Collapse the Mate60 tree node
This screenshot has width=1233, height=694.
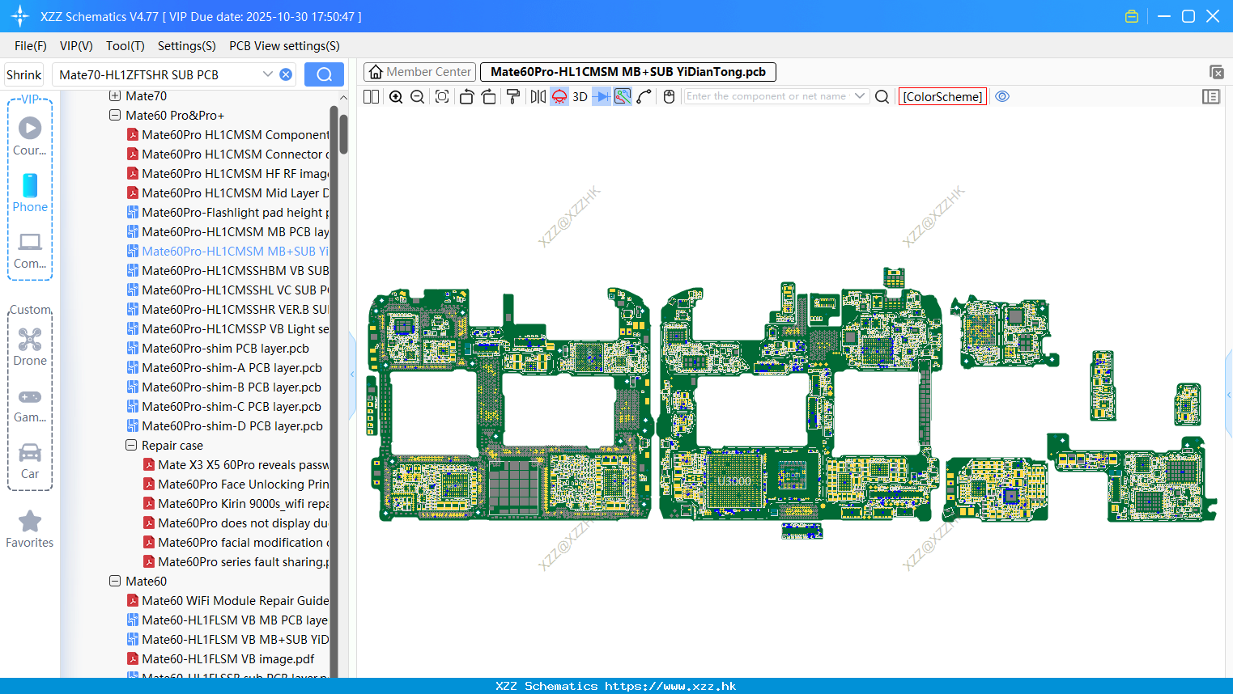tap(115, 582)
